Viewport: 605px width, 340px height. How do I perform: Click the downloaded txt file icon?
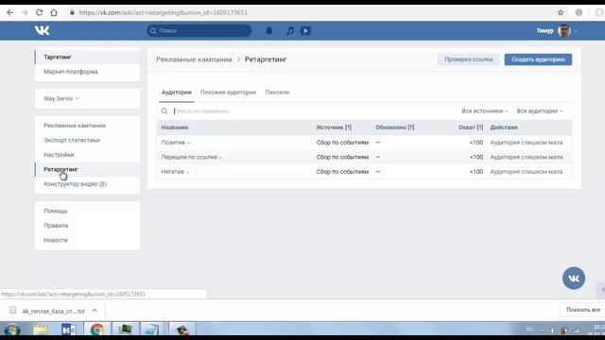12,310
